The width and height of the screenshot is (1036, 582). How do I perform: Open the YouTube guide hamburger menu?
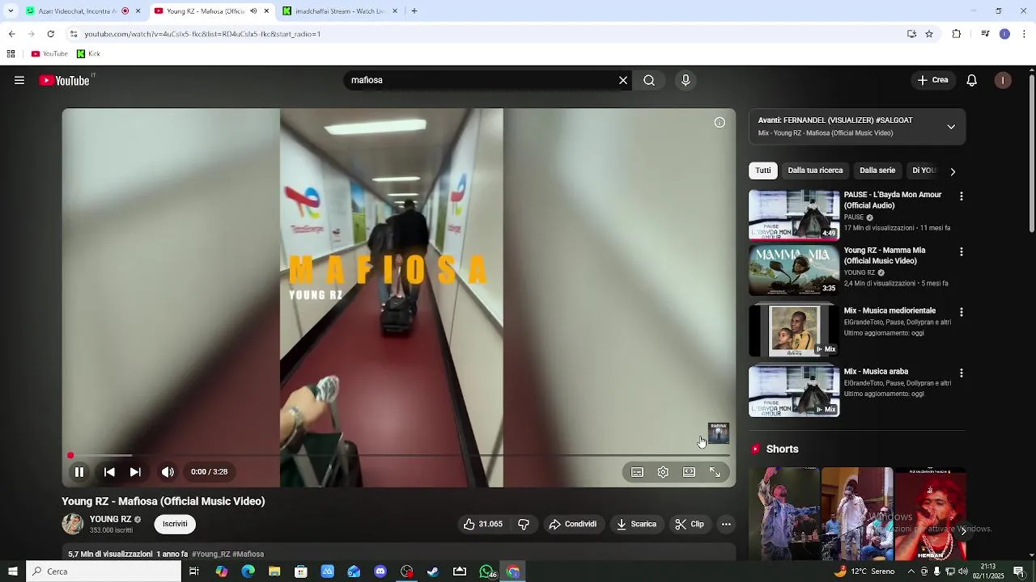tap(19, 80)
